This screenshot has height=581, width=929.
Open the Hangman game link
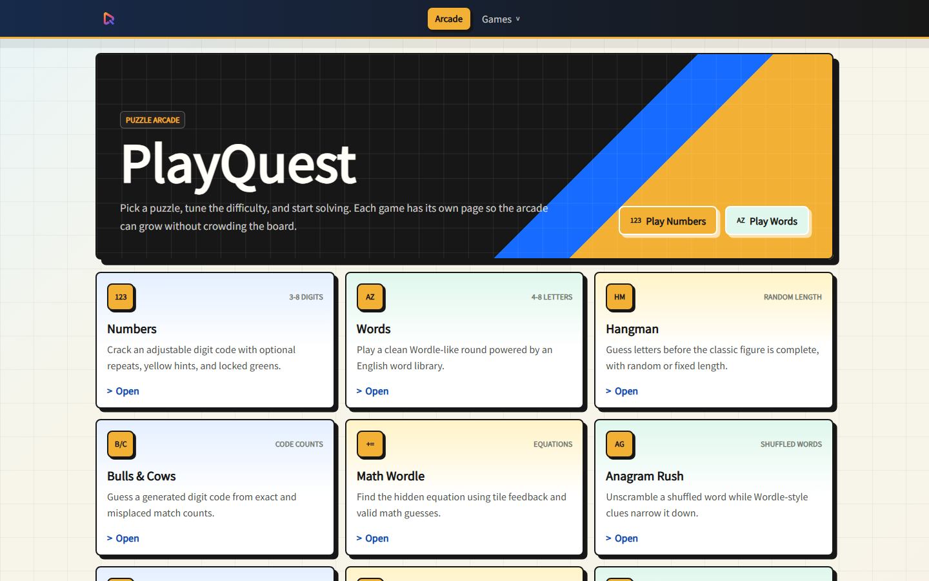coord(622,391)
